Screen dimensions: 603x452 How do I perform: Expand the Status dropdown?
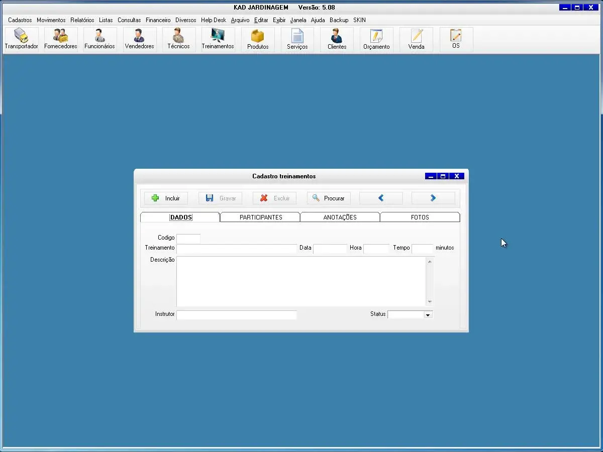[428, 315]
